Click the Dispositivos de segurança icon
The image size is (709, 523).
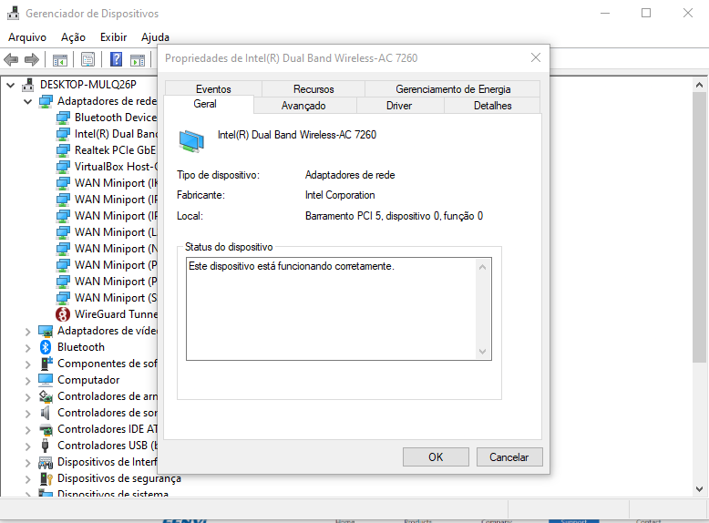pos(46,478)
